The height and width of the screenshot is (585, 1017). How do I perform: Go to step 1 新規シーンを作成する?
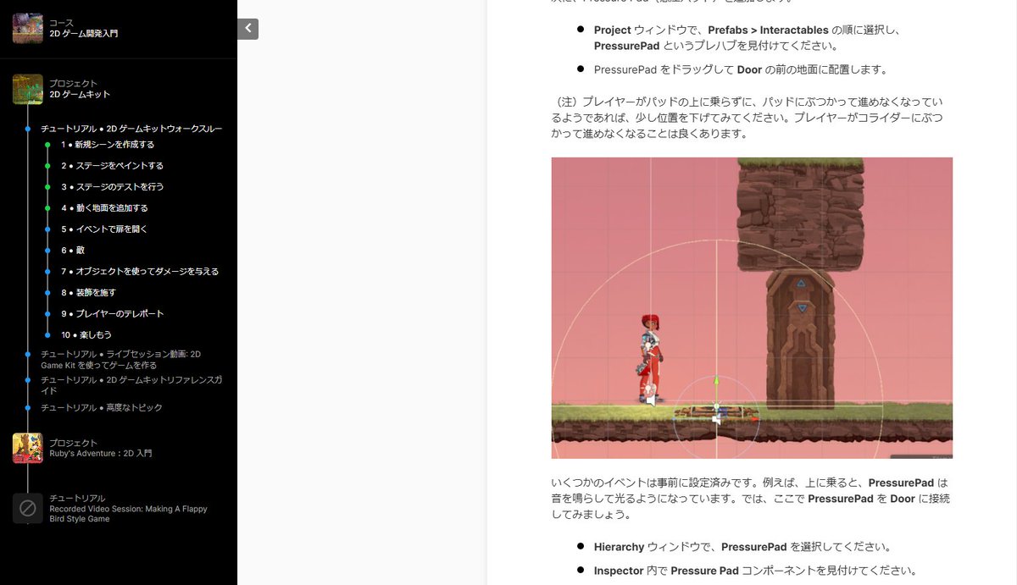pos(108,145)
